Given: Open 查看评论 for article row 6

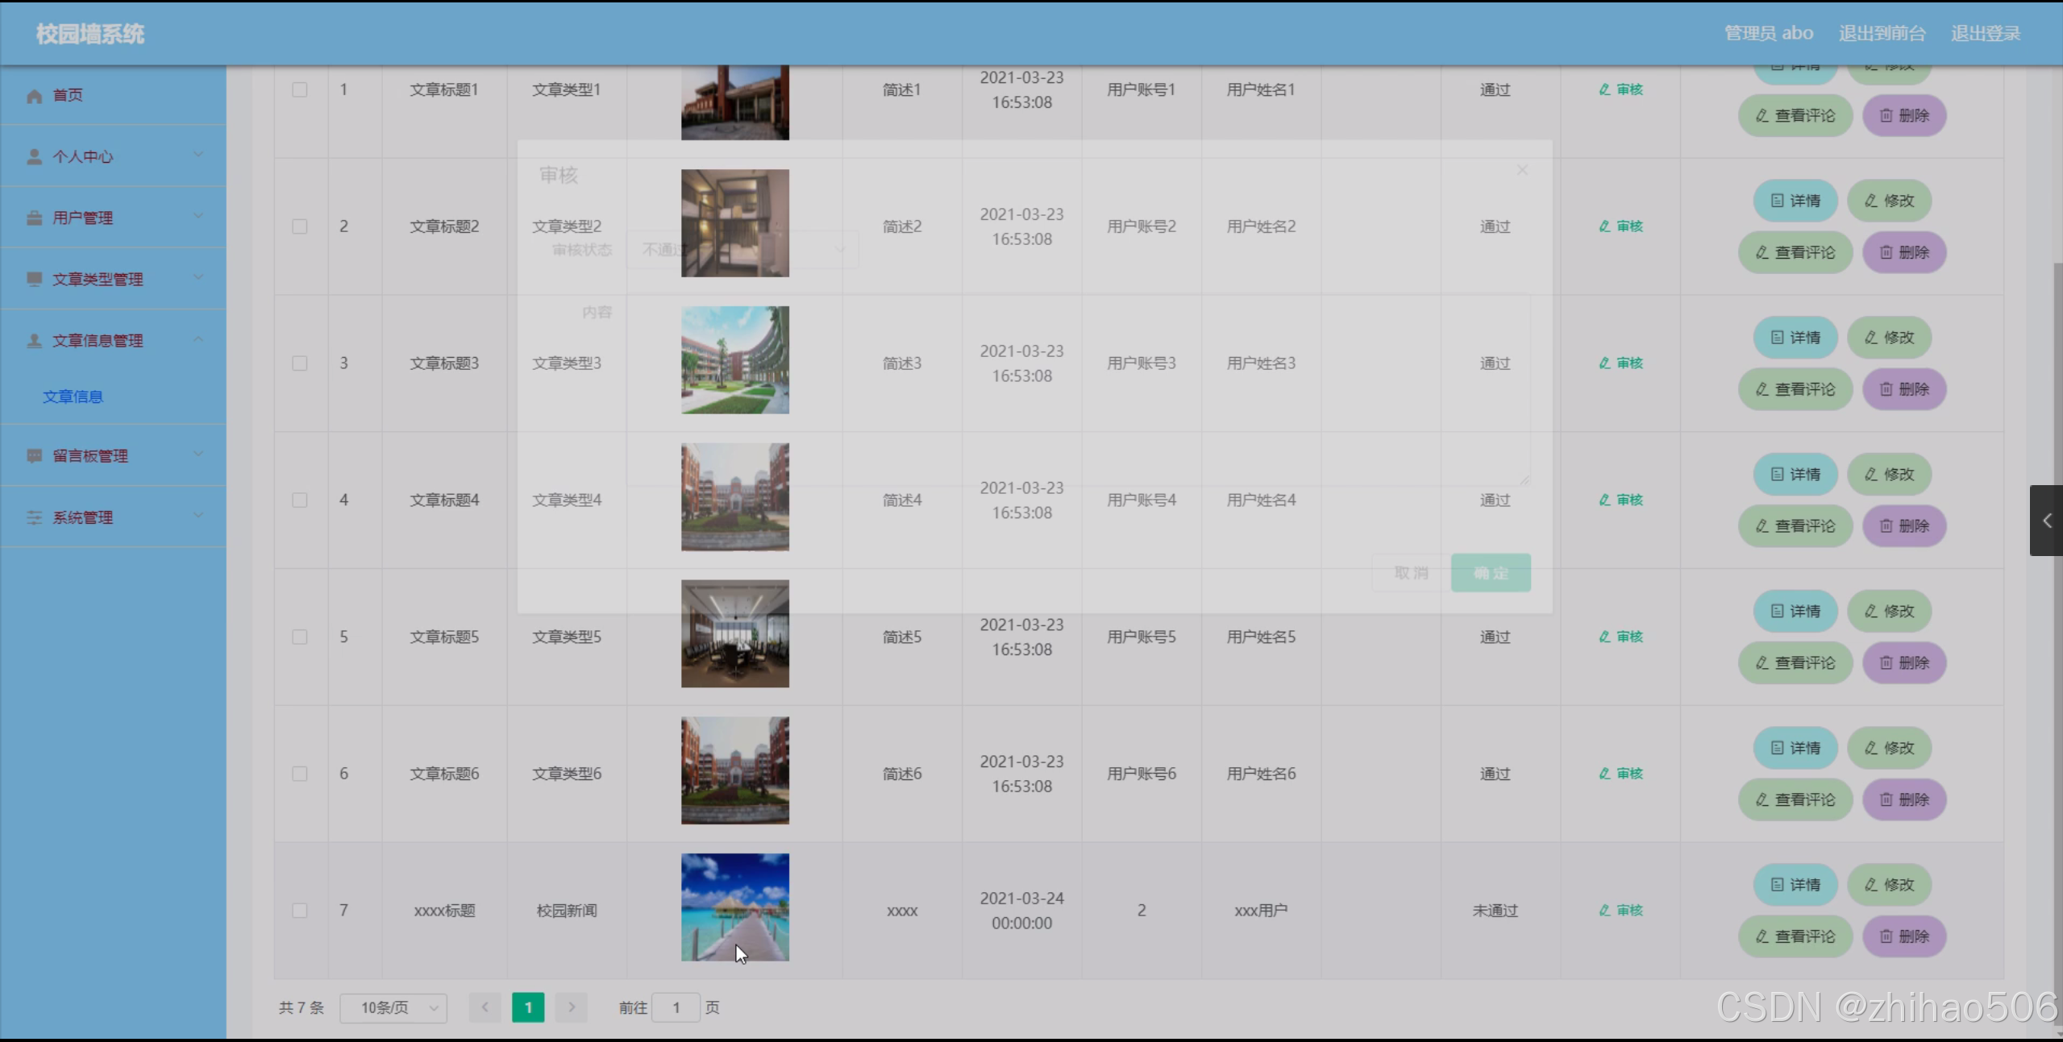Looking at the screenshot, I should pos(1795,799).
